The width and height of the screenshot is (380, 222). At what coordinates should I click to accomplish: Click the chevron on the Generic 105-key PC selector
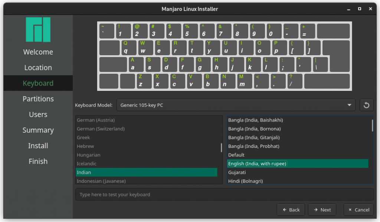[349, 105]
